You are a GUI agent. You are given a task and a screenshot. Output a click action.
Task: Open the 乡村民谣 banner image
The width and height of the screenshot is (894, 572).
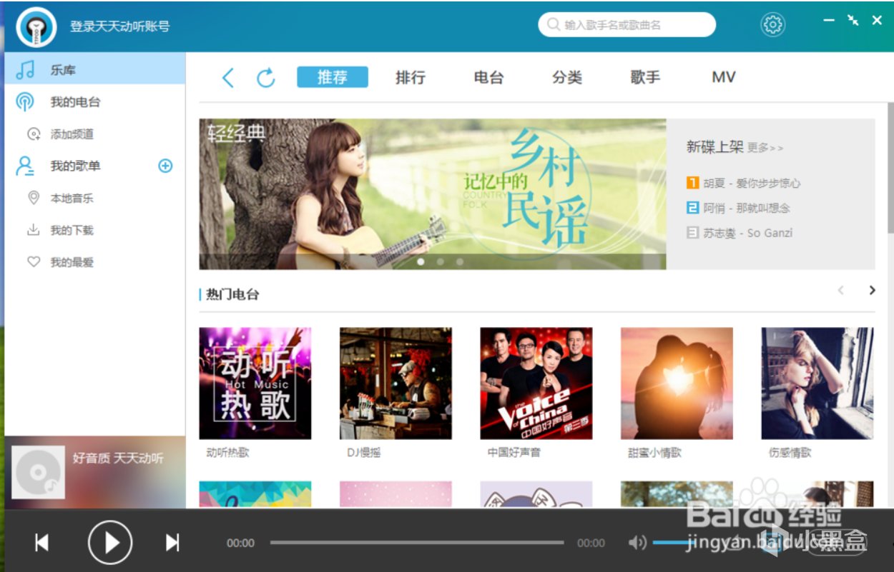pos(433,194)
